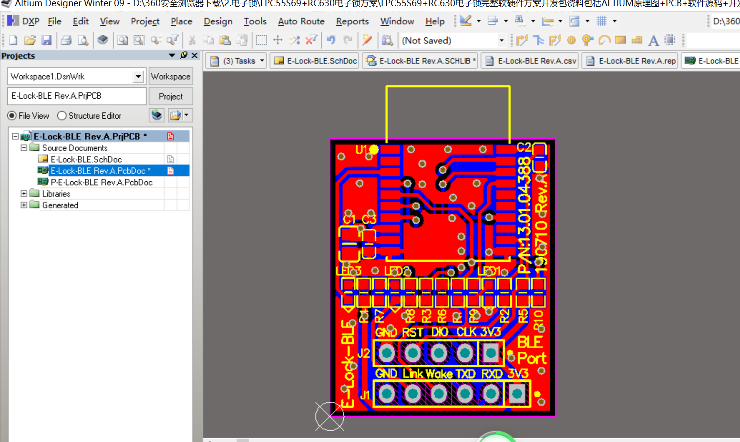Expand the Libraries folder
The height and width of the screenshot is (442, 740).
(x=24, y=194)
